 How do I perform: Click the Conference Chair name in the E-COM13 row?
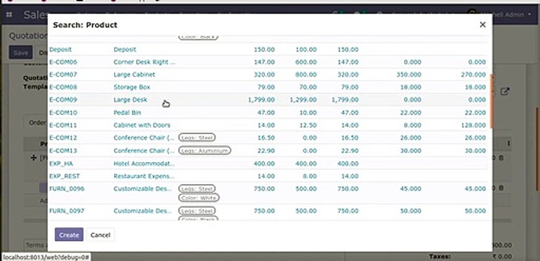point(144,150)
